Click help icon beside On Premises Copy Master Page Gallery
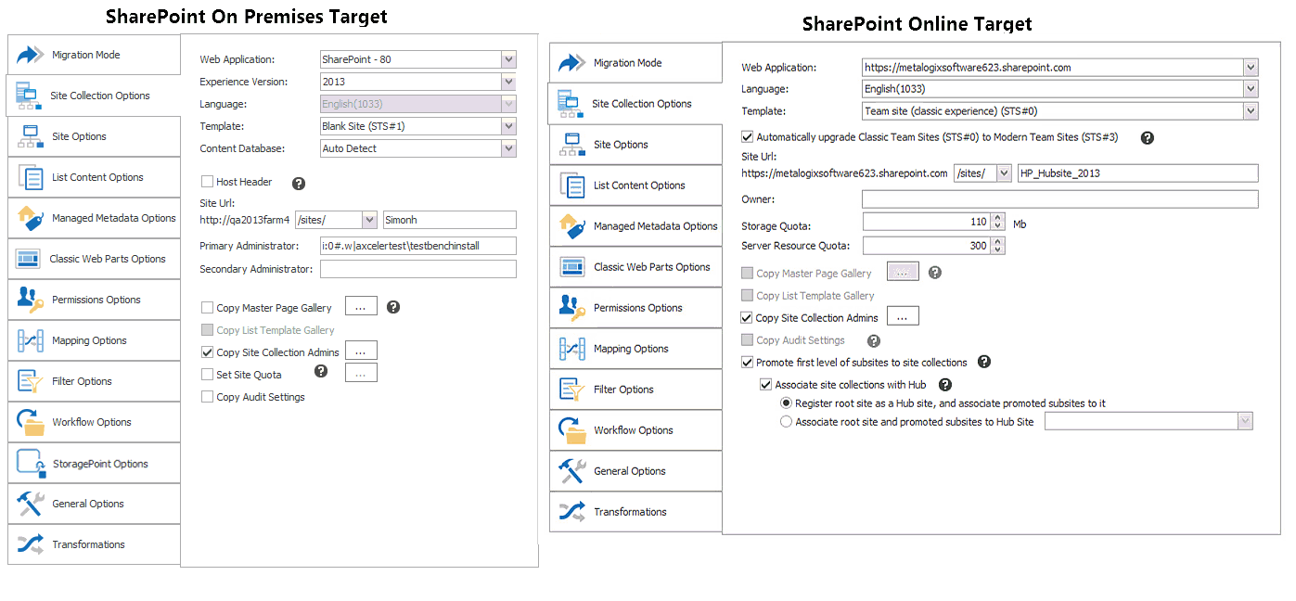This screenshot has width=1296, height=601. coord(393,307)
